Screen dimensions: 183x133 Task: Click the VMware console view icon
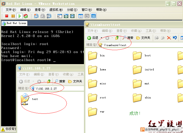coord(93,16)
